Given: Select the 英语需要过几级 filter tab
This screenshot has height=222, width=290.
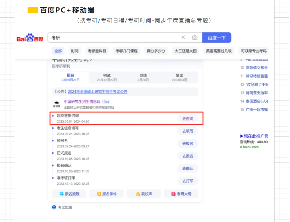Looking at the screenshot, I should pyautogui.click(x=219, y=51).
